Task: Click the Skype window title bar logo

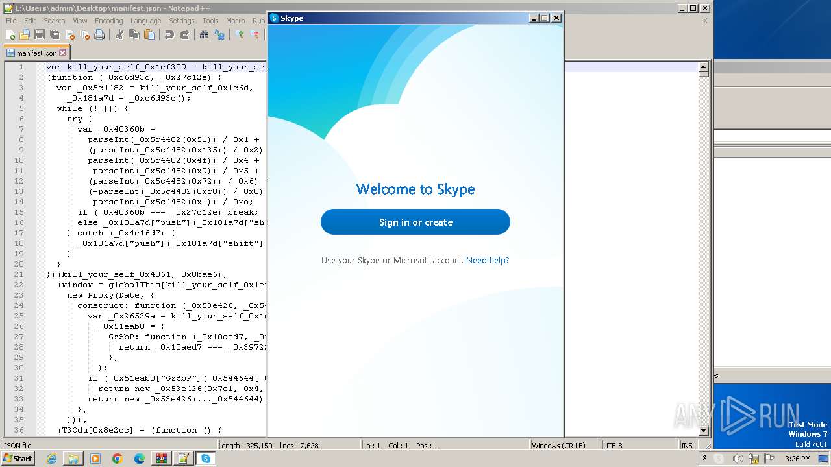Action: click(x=274, y=18)
